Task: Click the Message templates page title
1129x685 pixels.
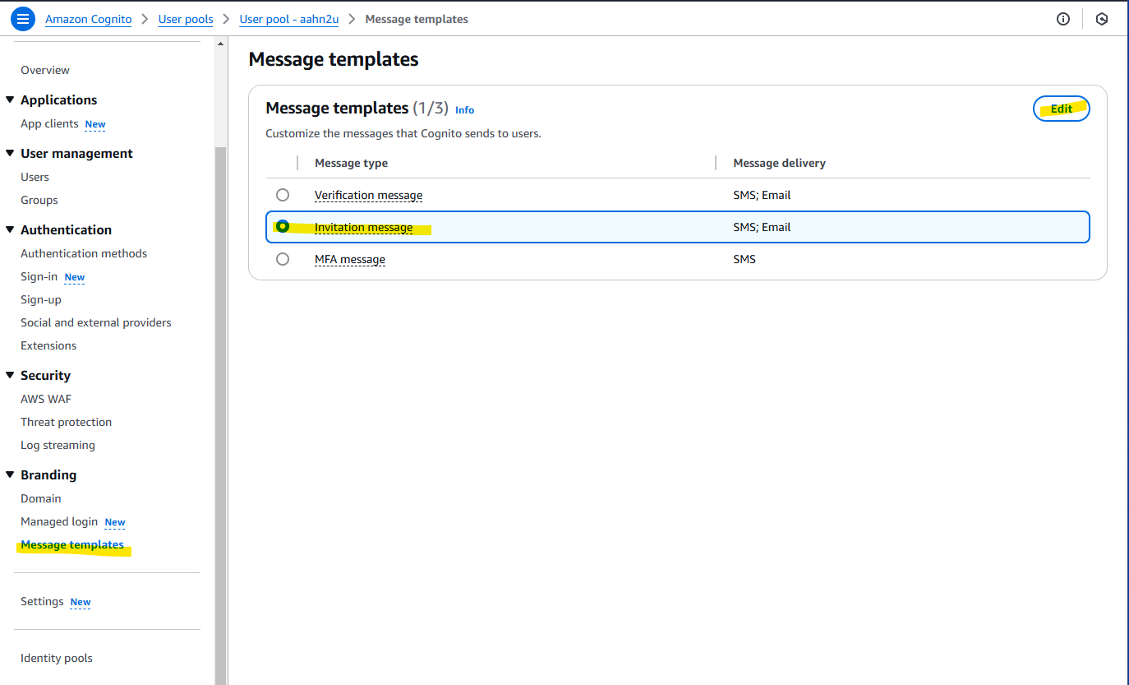Action: pos(334,59)
